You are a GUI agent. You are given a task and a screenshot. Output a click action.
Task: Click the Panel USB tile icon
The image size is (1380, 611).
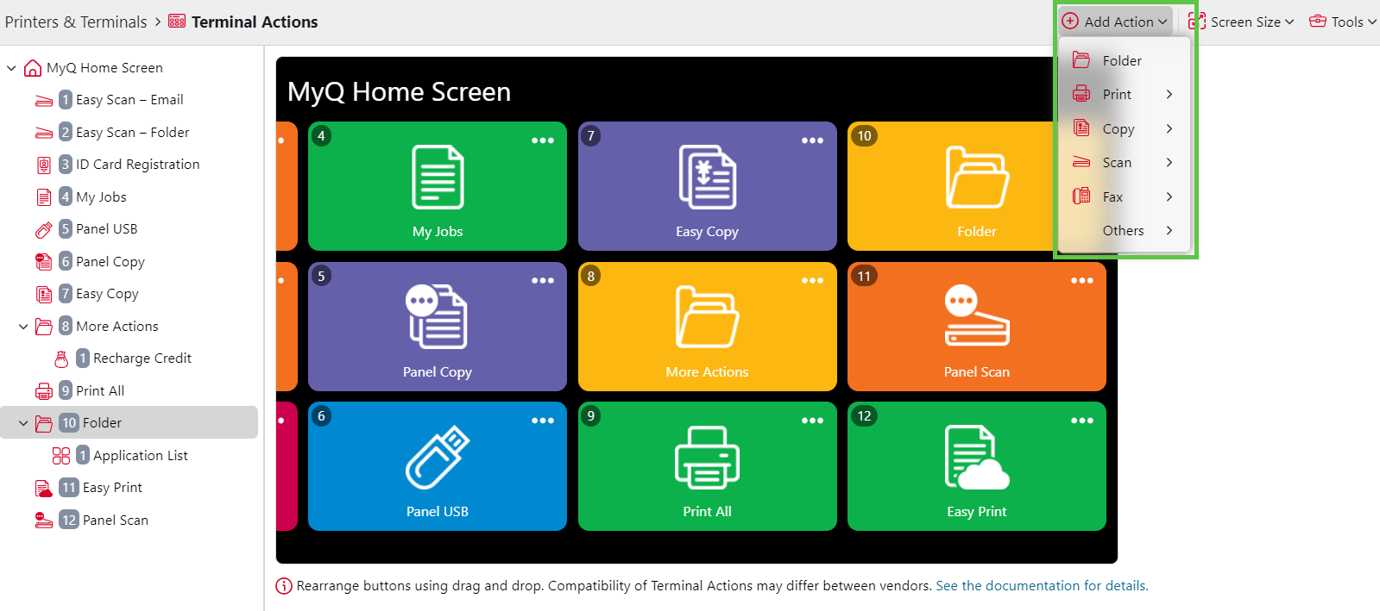click(x=438, y=458)
